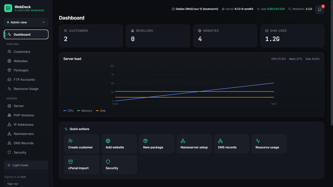333x187 pixels.
Task: Toggle the CPU series in chart legend
Action: (x=68, y=111)
